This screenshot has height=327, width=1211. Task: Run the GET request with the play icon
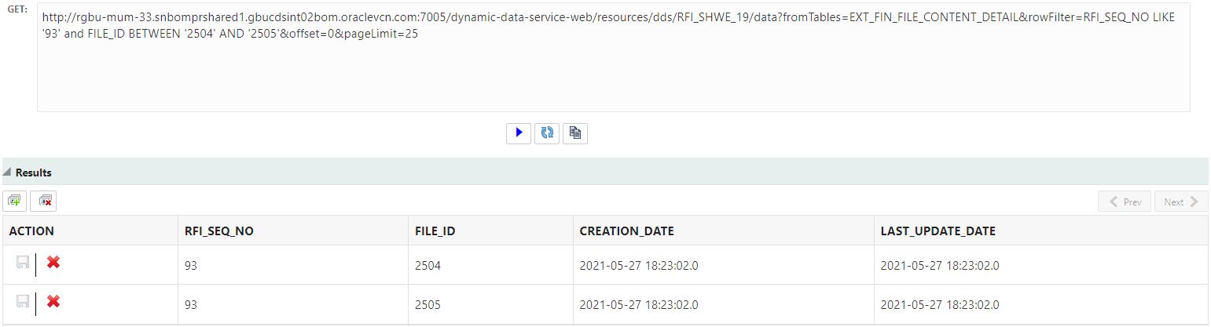pyautogui.click(x=519, y=133)
